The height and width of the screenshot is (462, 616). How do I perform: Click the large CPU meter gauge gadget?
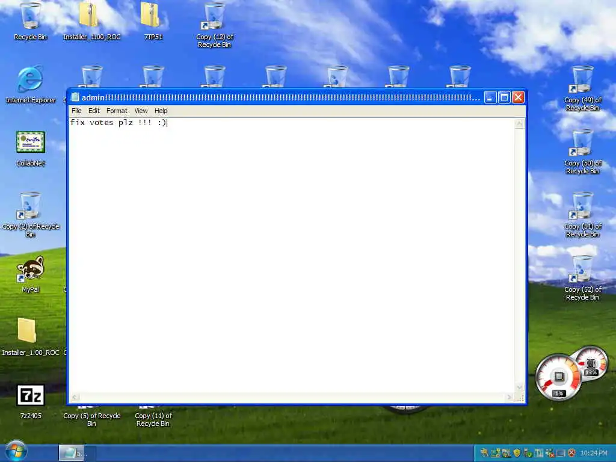click(x=558, y=377)
